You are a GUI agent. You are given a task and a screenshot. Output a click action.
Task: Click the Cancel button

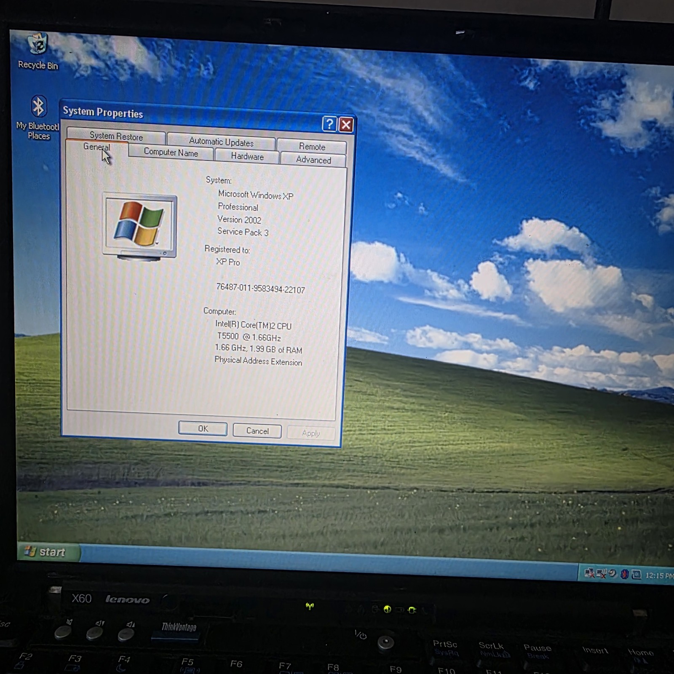coord(257,431)
